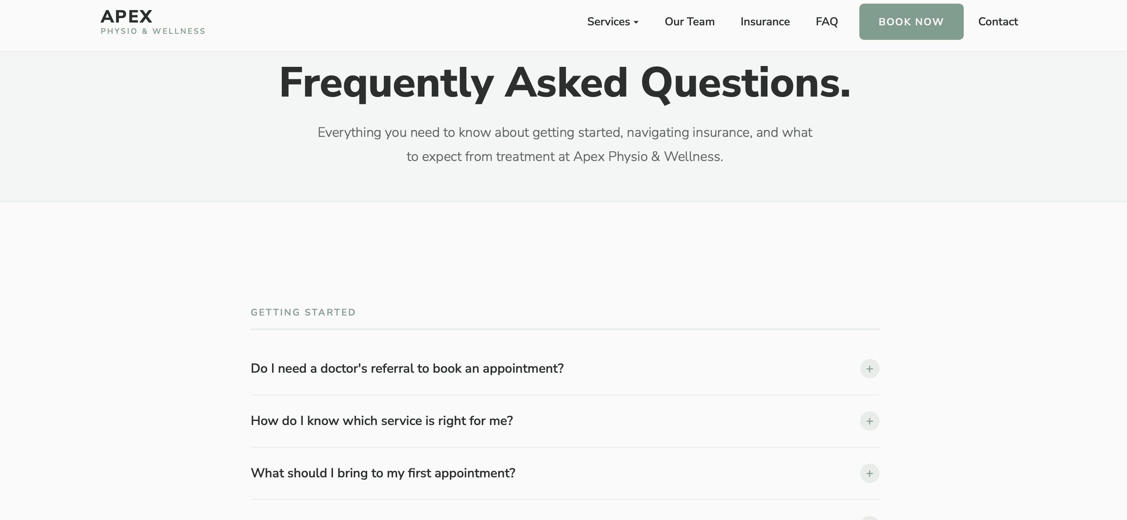Navigate to the Our Team page
Image resolution: width=1127 pixels, height=520 pixels.
689,21
